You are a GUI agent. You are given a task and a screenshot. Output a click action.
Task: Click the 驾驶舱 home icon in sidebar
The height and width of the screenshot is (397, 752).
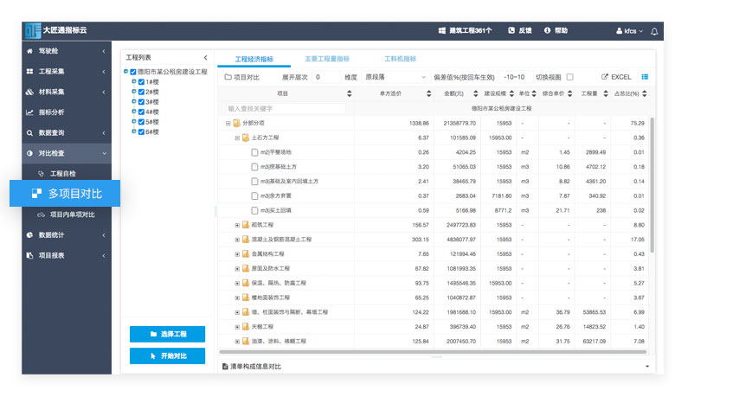(29, 51)
